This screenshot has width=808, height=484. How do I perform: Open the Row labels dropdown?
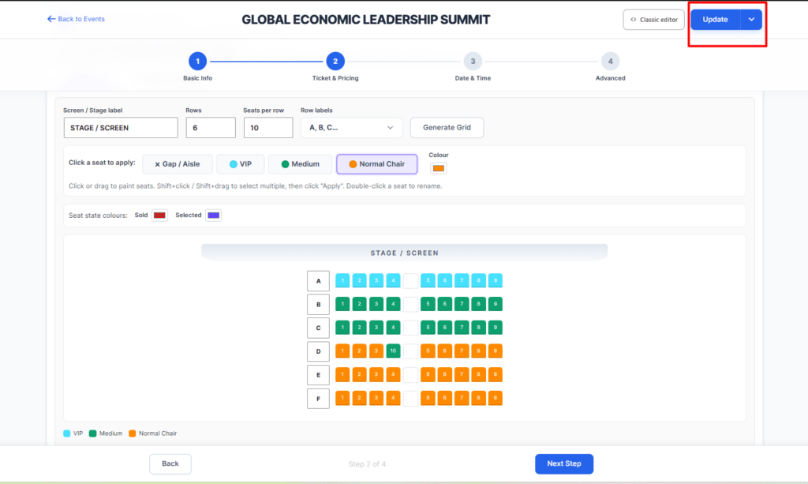click(x=351, y=128)
